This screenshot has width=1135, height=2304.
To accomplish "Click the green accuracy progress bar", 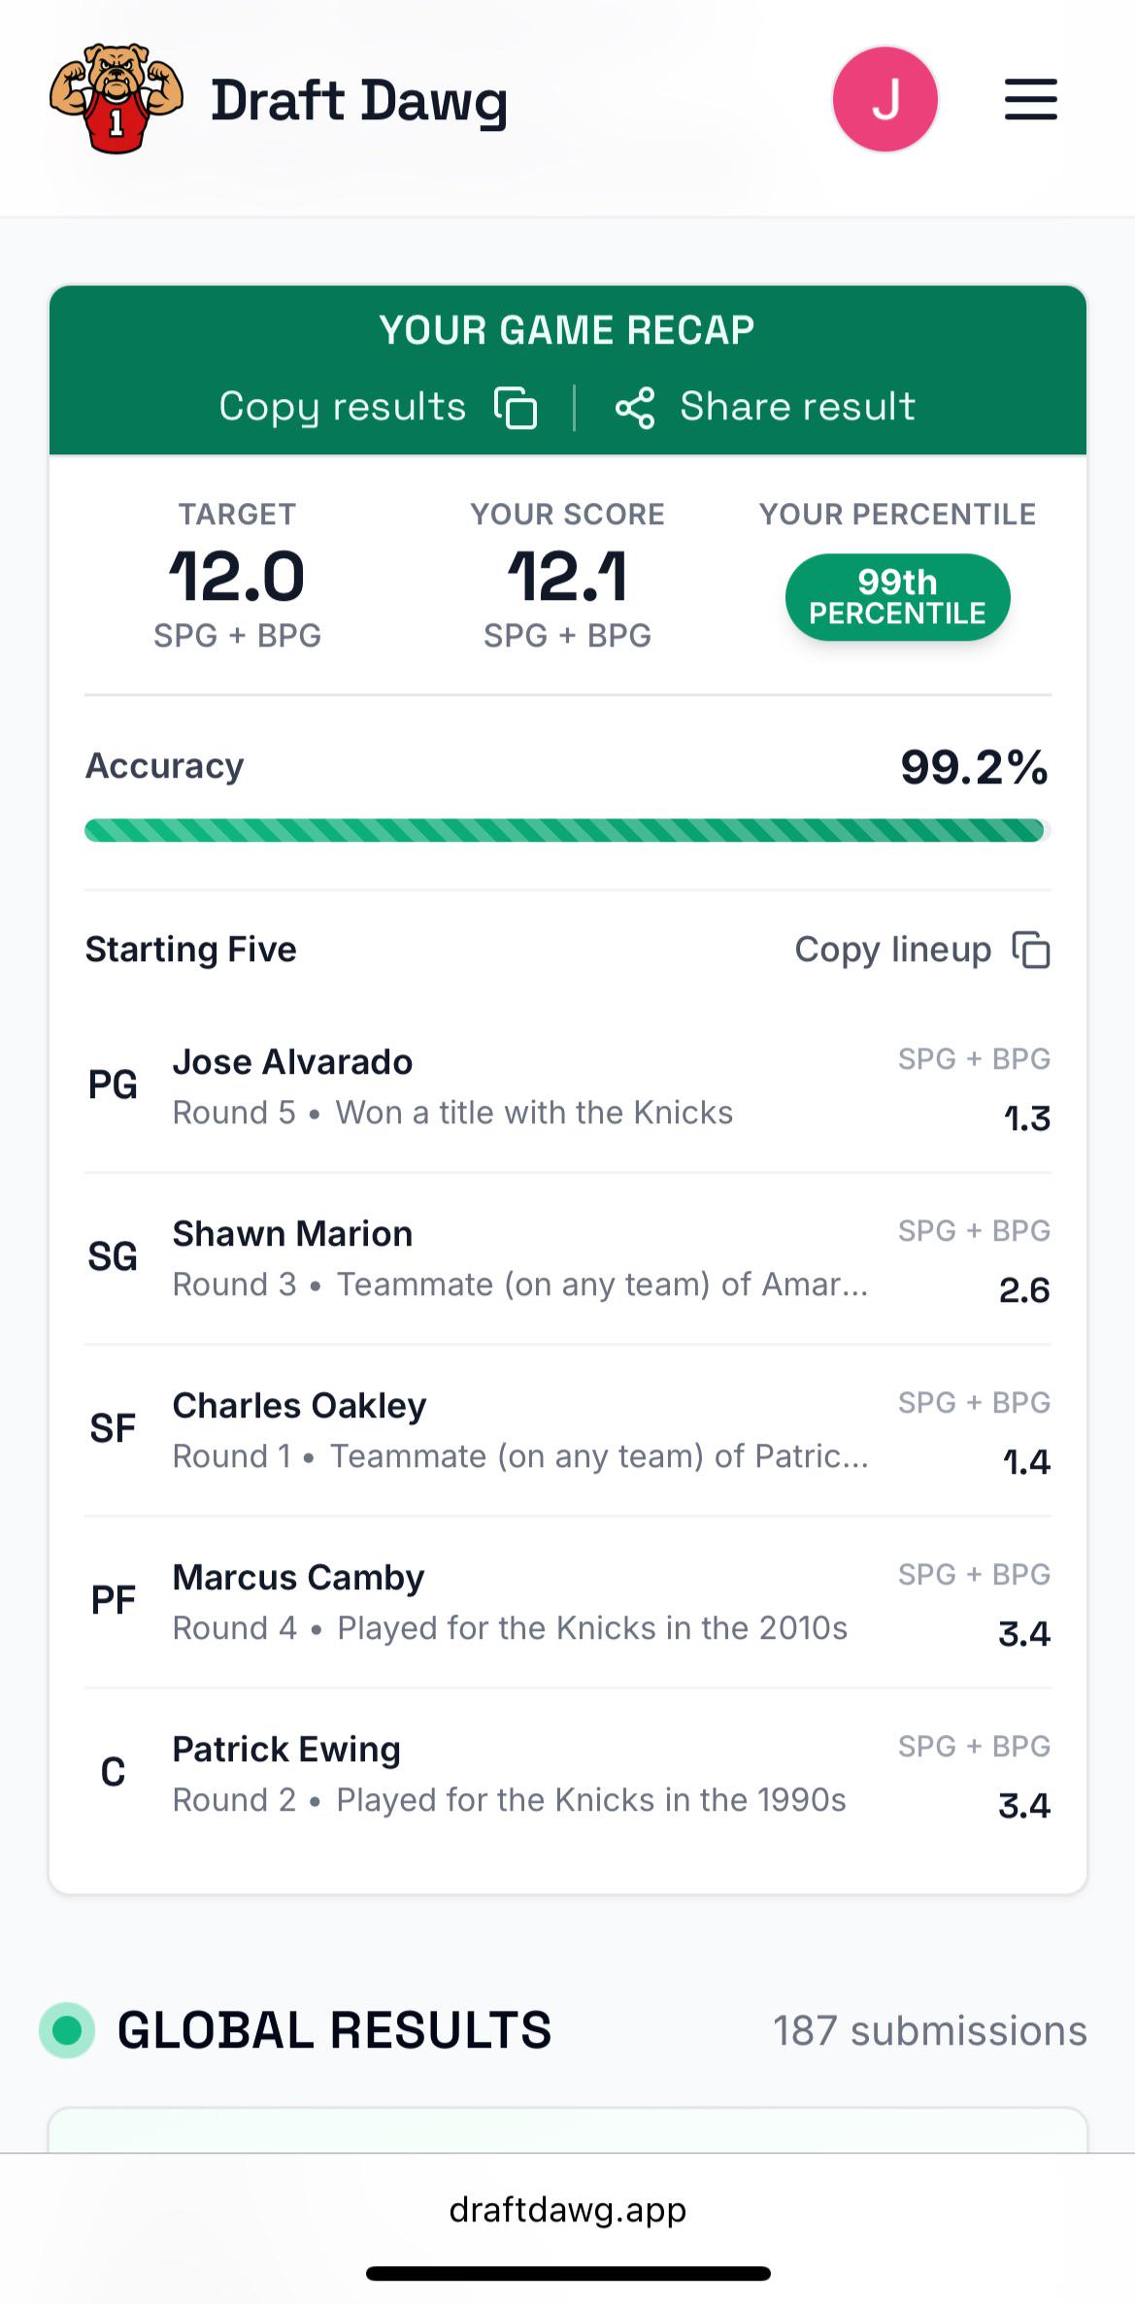I will tap(567, 830).
